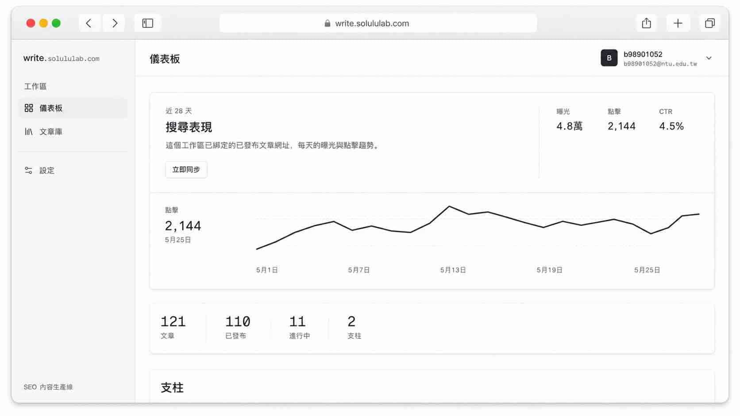
Task: Click the 2 支柱 stat
Action: pos(355,328)
